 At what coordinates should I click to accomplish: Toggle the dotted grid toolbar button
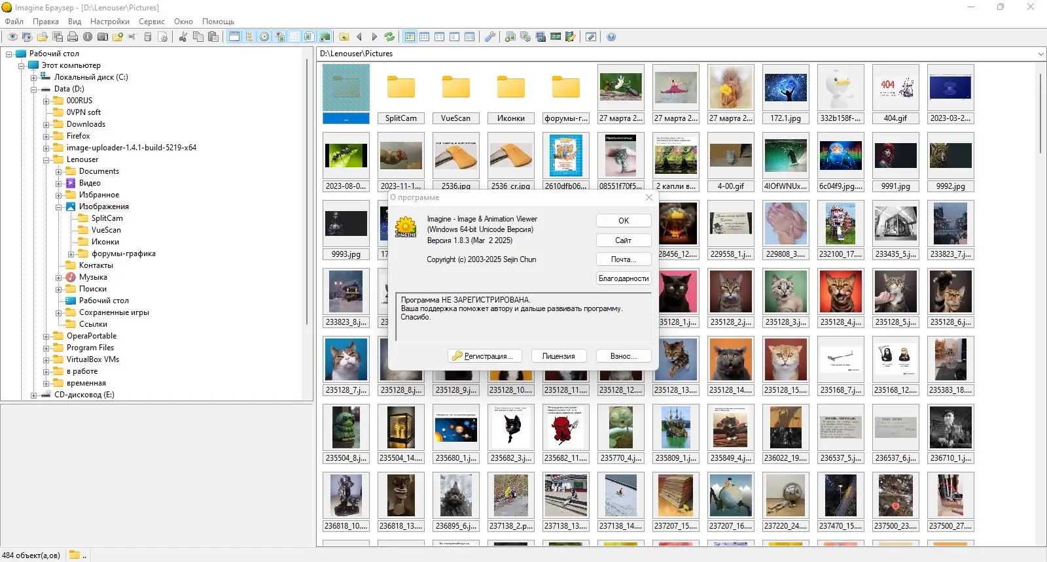tap(294, 37)
